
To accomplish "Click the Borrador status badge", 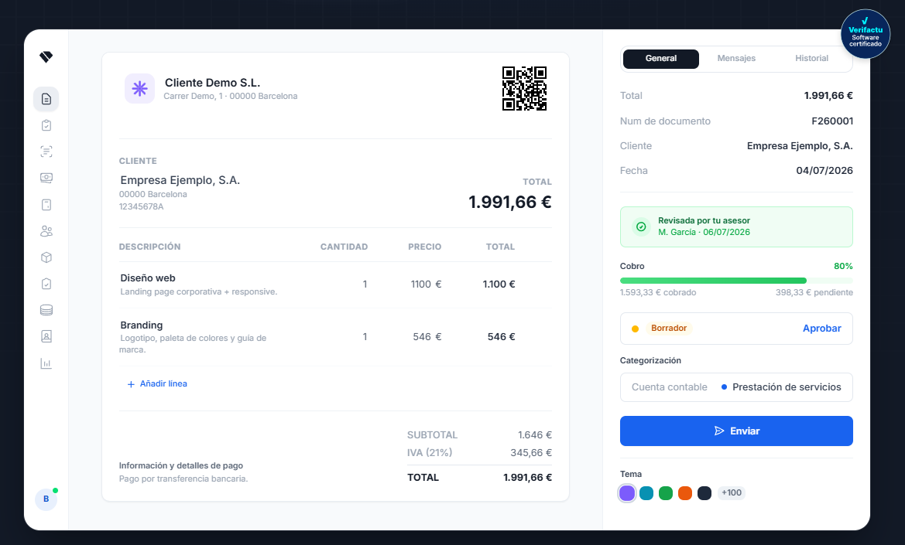I will pyautogui.click(x=668, y=329).
